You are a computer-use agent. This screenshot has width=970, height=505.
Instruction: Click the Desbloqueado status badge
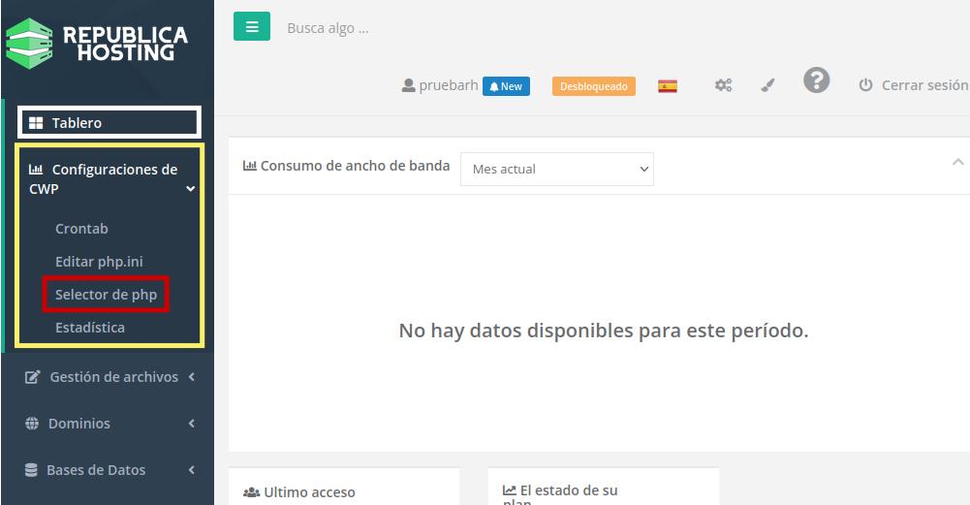tap(594, 86)
